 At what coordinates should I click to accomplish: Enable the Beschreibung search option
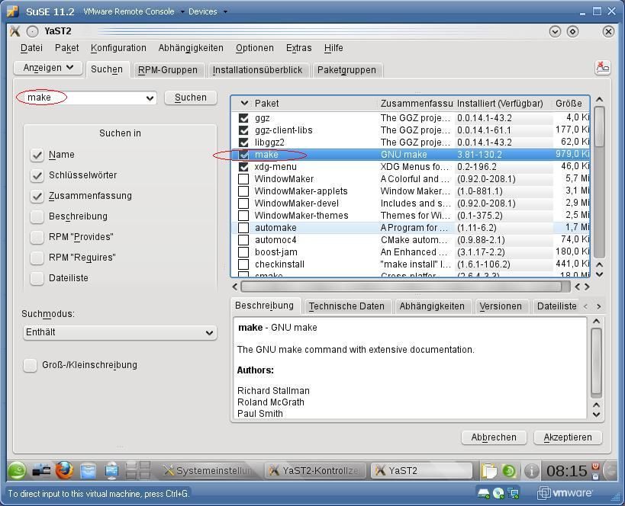pos(37,216)
